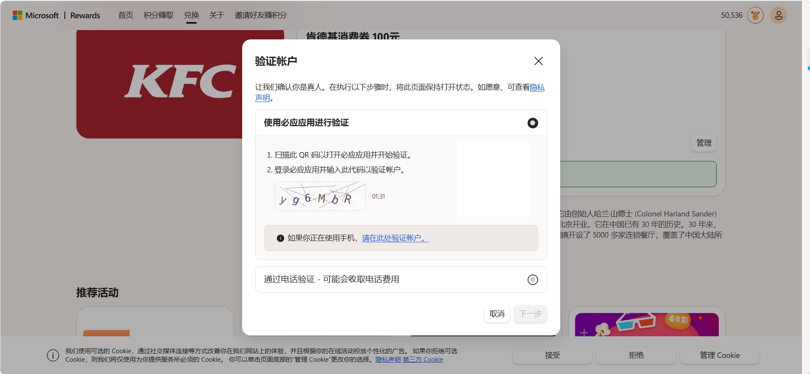
Task: Click the info icon in the cookie banner
Action: point(53,355)
